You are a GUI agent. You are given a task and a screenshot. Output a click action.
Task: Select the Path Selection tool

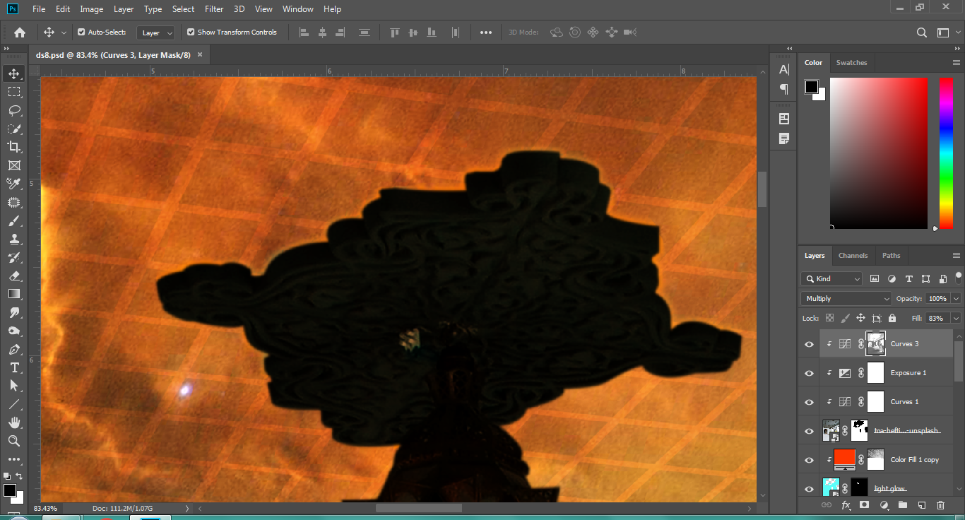[x=13, y=386]
